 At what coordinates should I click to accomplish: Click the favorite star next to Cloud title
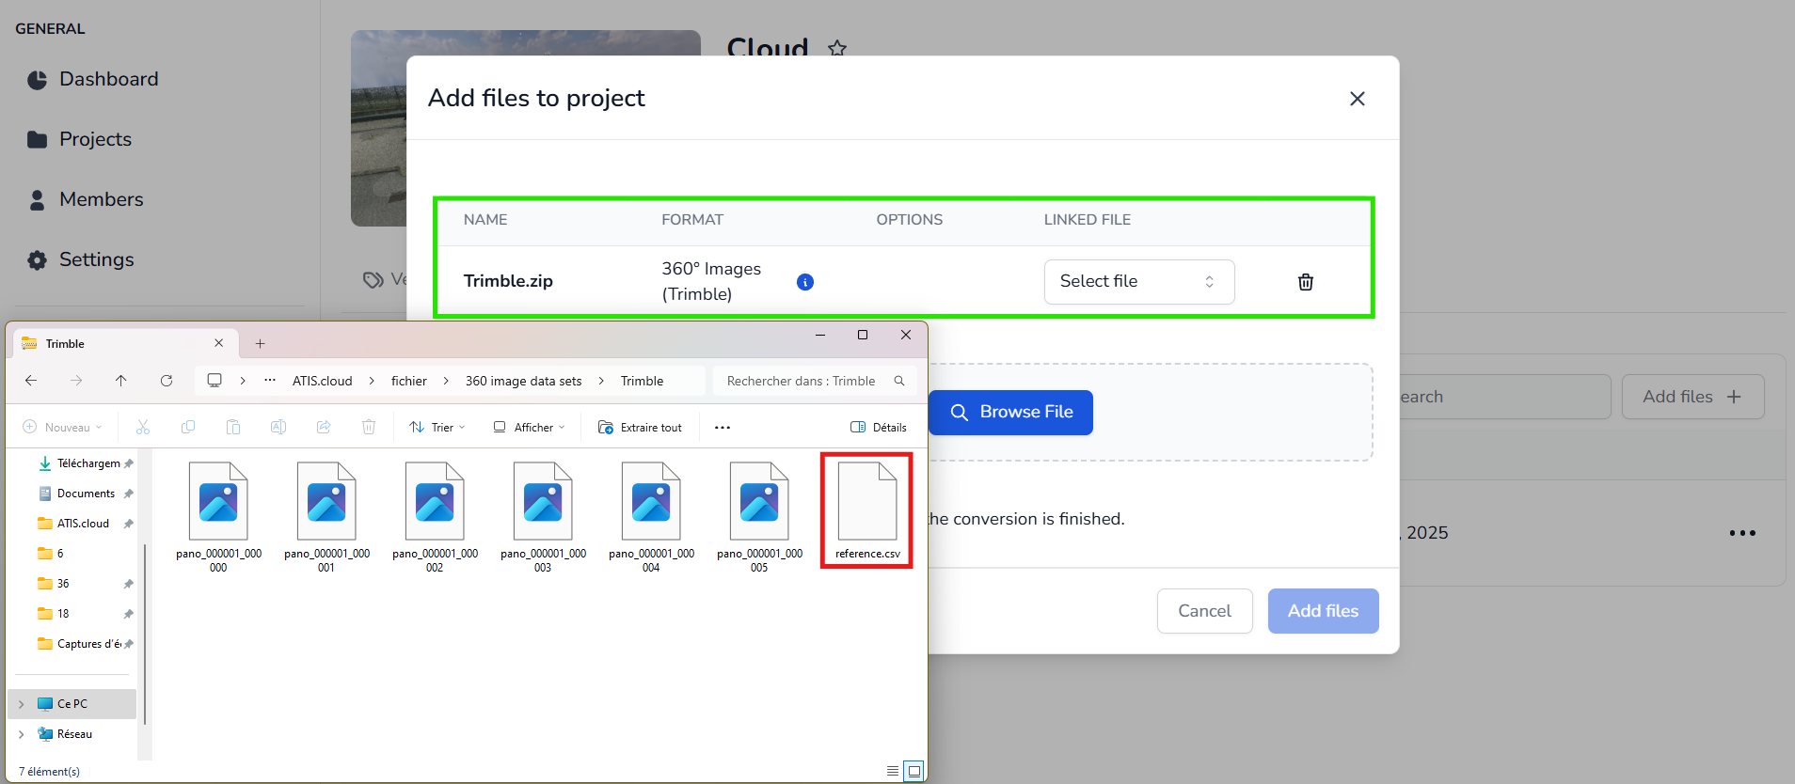(x=837, y=48)
